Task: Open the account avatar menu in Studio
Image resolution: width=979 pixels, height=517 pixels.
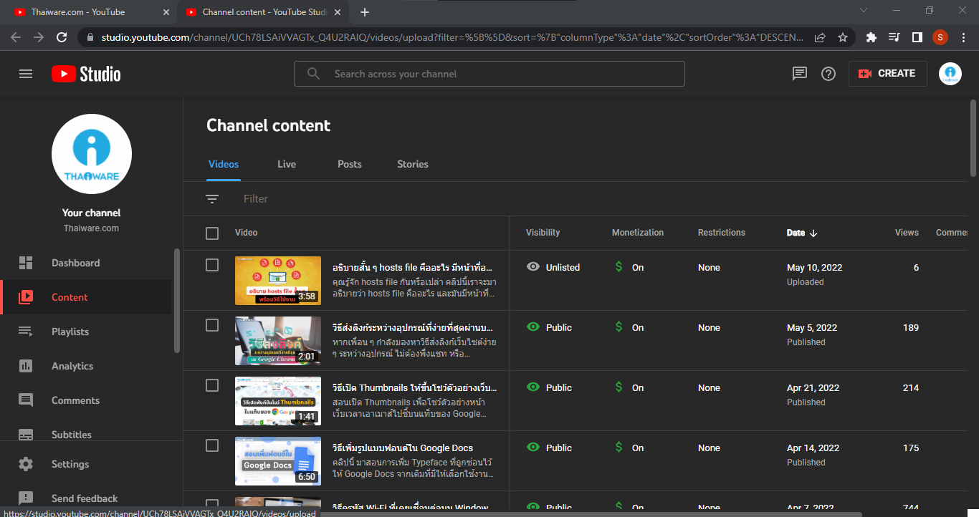Action: coord(950,74)
